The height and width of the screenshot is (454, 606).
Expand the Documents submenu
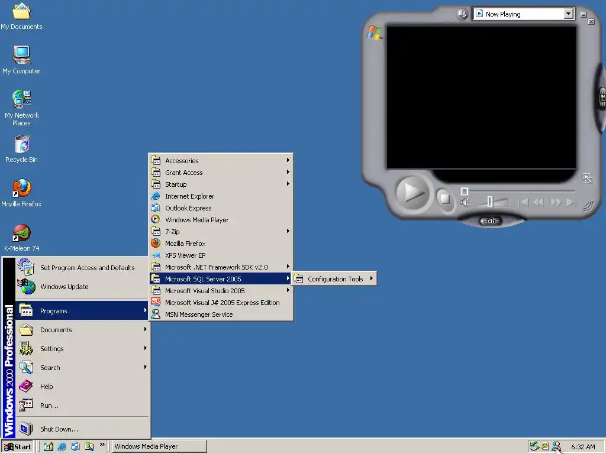coord(82,330)
